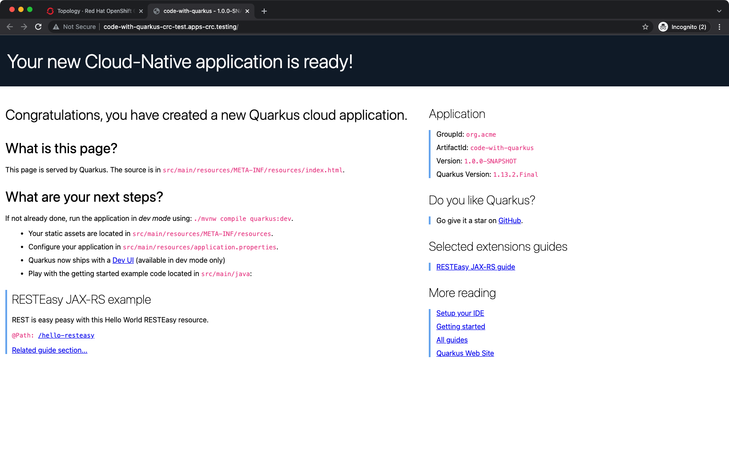Select the code-with-quarkus tab
Viewport: 729px width, 460px height.
pos(201,11)
